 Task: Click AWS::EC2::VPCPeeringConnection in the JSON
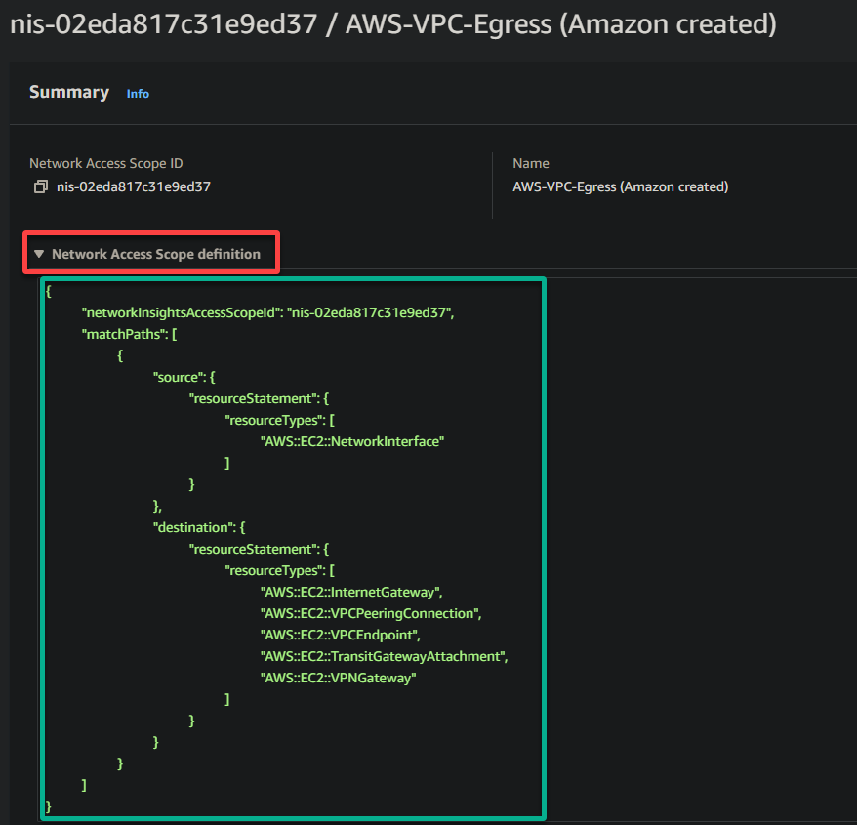371,613
